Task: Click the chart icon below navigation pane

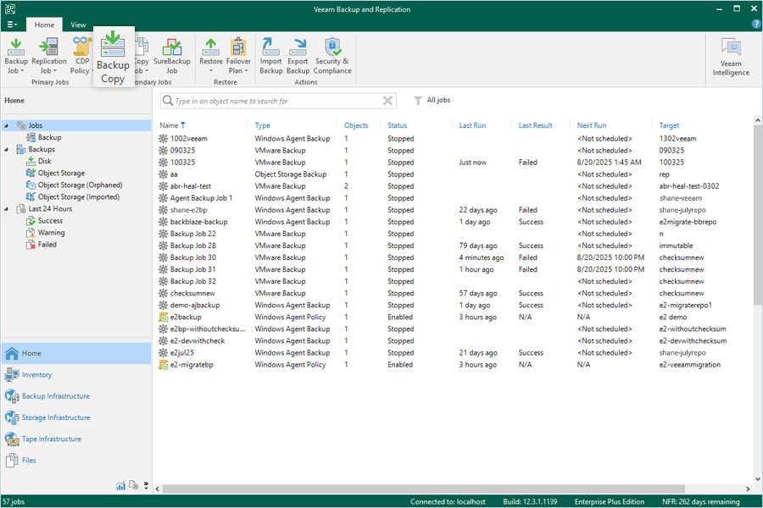Action: pyautogui.click(x=120, y=485)
